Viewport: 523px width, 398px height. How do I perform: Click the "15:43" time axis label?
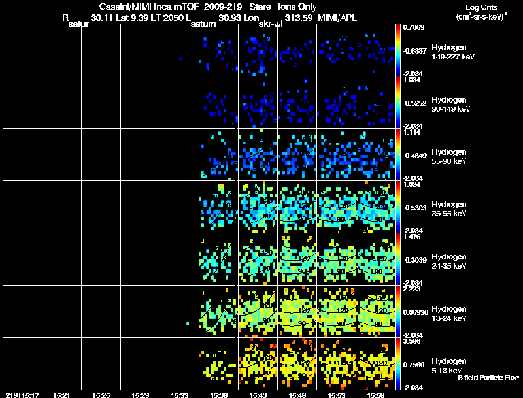(258, 395)
